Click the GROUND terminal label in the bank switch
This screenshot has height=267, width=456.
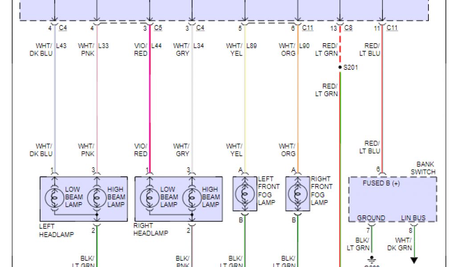click(x=371, y=218)
